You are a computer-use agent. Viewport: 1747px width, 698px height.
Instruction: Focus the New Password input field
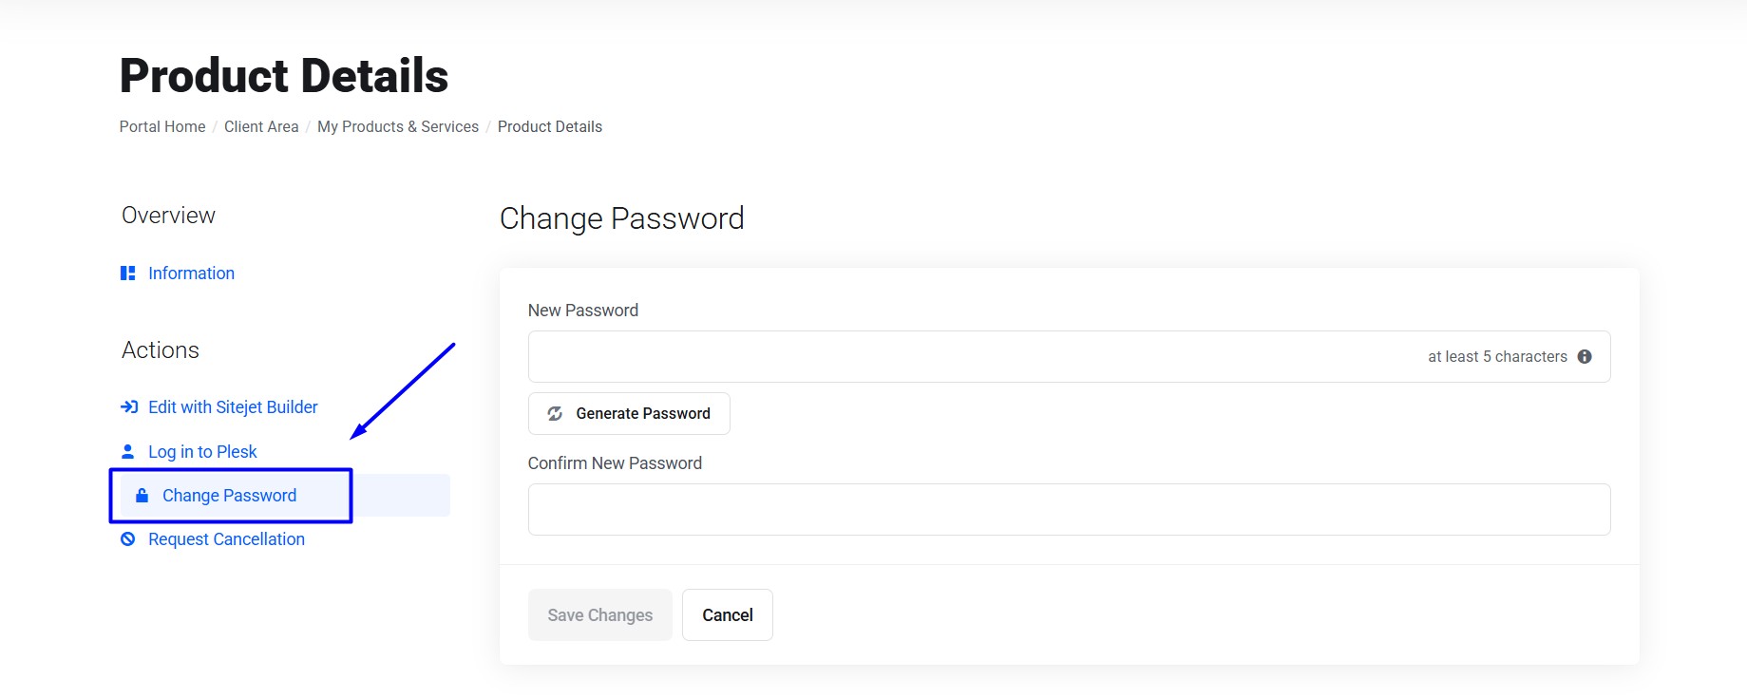950,355
